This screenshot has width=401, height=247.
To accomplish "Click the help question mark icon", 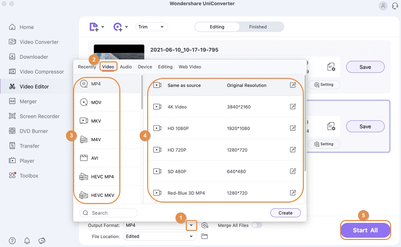I will [x=12, y=241].
